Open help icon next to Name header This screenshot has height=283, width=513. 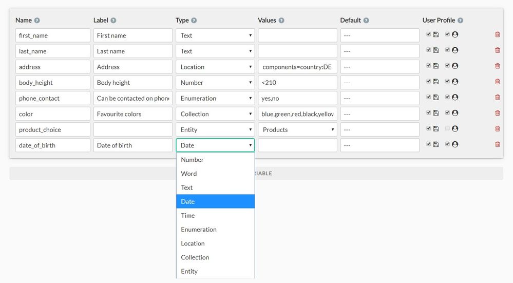(37, 20)
